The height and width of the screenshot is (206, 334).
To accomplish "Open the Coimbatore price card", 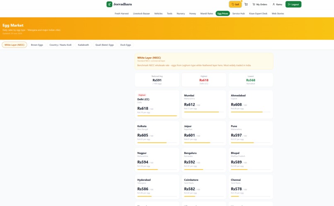I will [x=204, y=187].
